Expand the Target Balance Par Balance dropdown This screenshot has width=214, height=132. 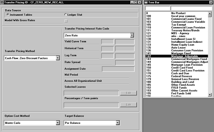click(x=118, y=123)
